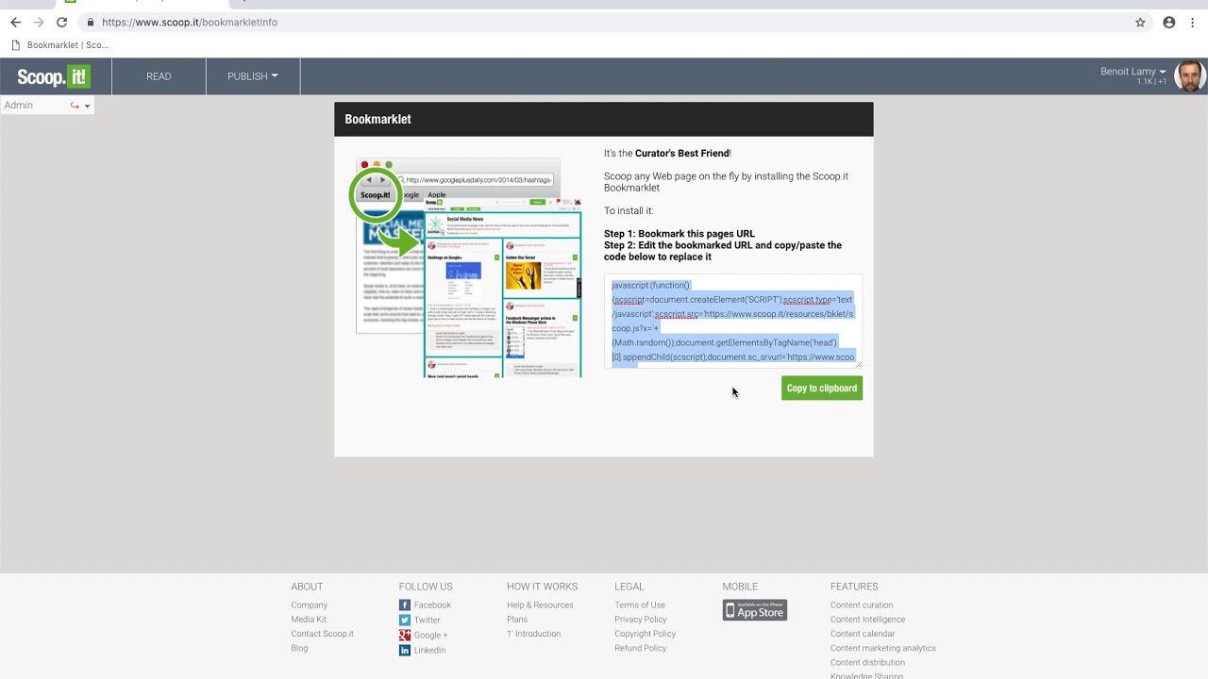Open the Content calendar link

pos(863,634)
